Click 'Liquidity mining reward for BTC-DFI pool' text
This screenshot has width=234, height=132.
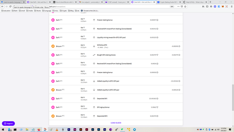(x=111, y=38)
